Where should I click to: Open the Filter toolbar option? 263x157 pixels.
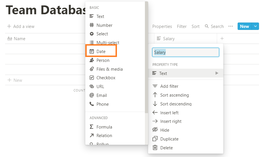coord(182,26)
